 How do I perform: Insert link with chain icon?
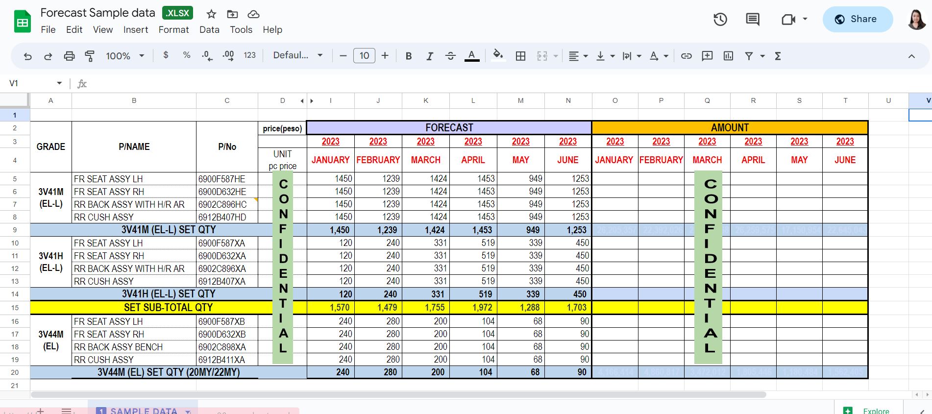tap(686, 56)
